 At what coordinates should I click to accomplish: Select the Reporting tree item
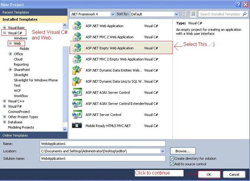(x=21, y=64)
